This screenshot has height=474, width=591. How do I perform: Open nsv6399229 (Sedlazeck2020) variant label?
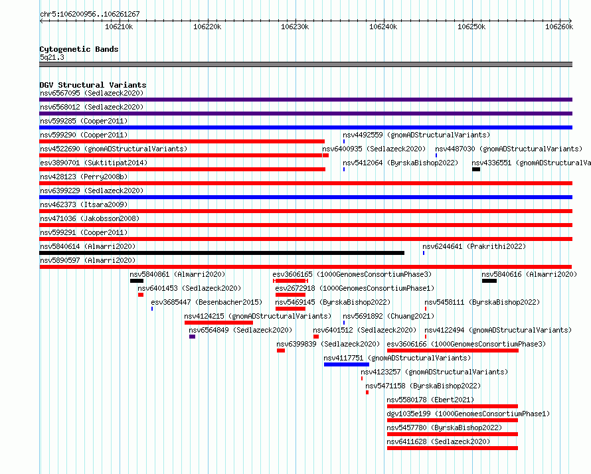92,191
